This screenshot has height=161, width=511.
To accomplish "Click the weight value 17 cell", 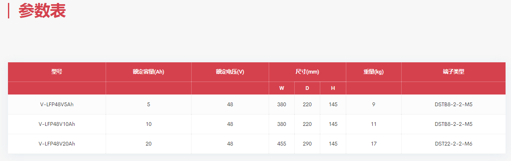I will (374, 144).
